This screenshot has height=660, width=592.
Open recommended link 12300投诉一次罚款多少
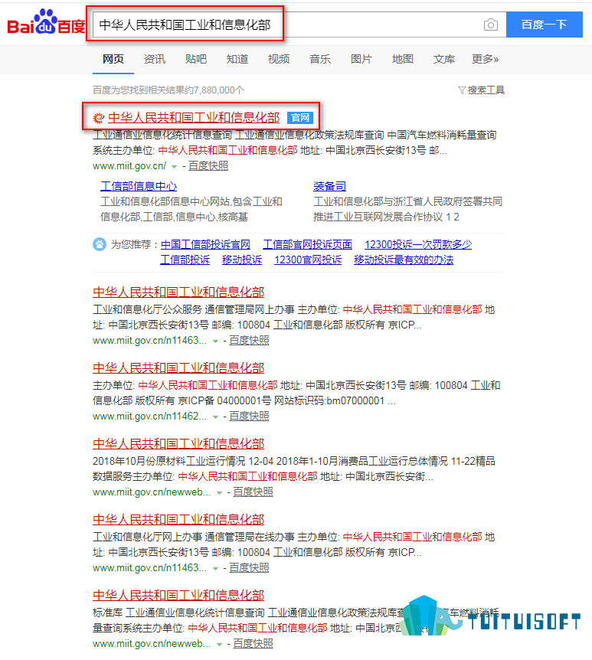(x=418, y=244)
